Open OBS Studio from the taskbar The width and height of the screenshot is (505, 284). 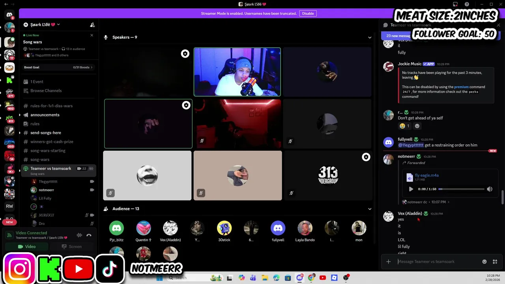tap(346, 278)
